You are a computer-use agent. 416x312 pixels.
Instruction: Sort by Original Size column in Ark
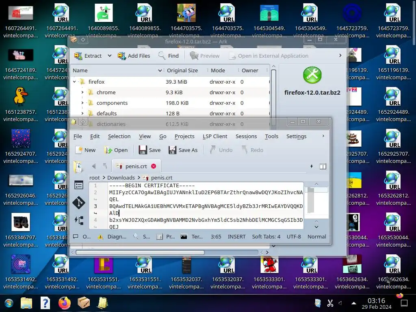point(182,70)
